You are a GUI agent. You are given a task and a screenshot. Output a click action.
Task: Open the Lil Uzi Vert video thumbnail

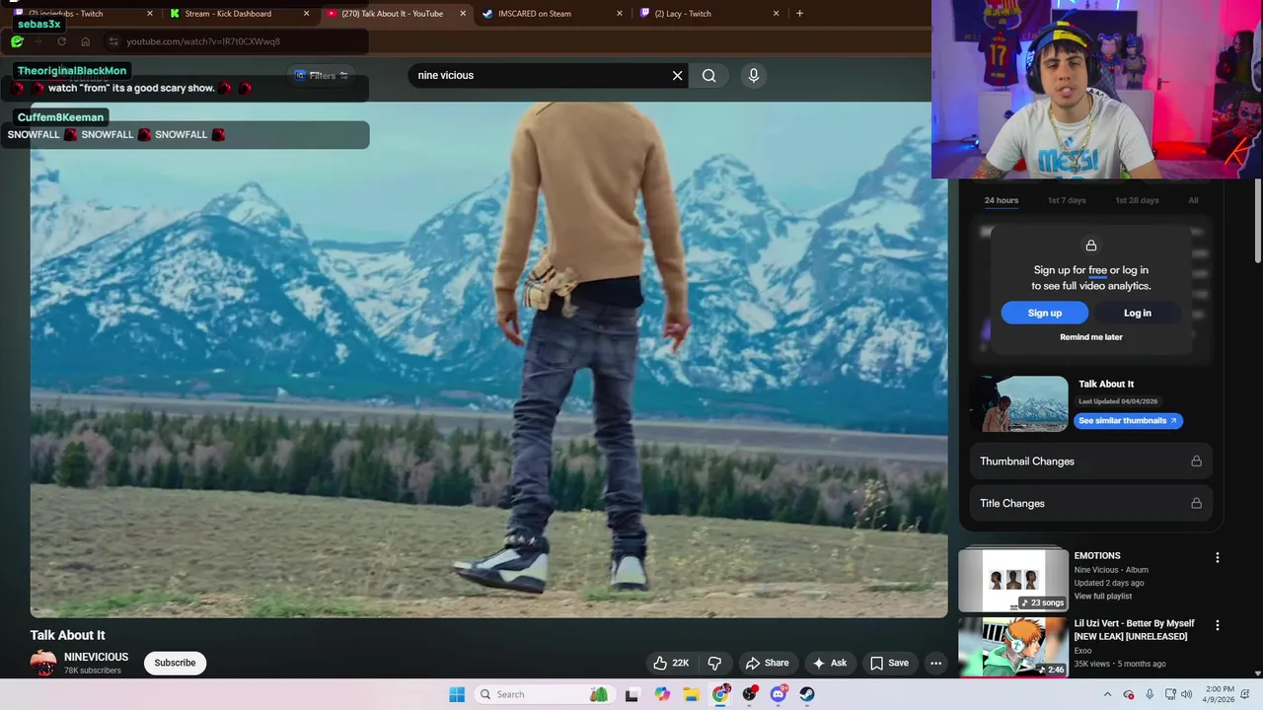tap(1012, 647)
